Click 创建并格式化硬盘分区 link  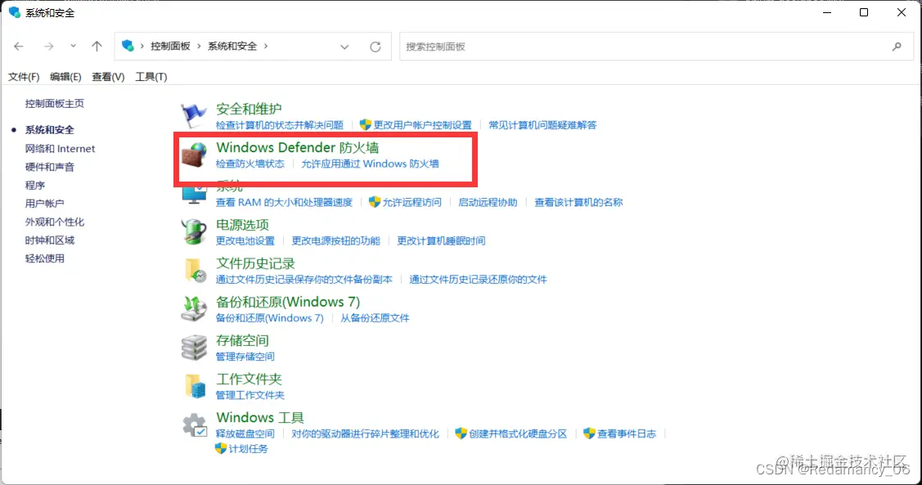click(x=518, y=433)
